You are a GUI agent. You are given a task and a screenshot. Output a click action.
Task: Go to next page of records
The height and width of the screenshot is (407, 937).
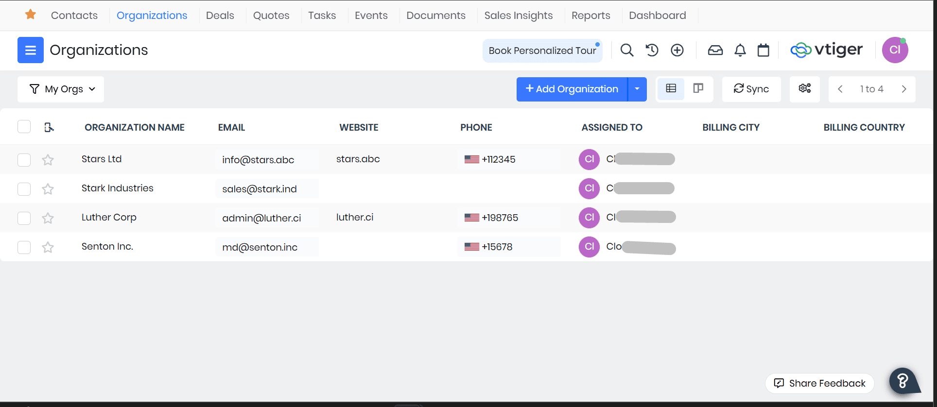point(903,89)
